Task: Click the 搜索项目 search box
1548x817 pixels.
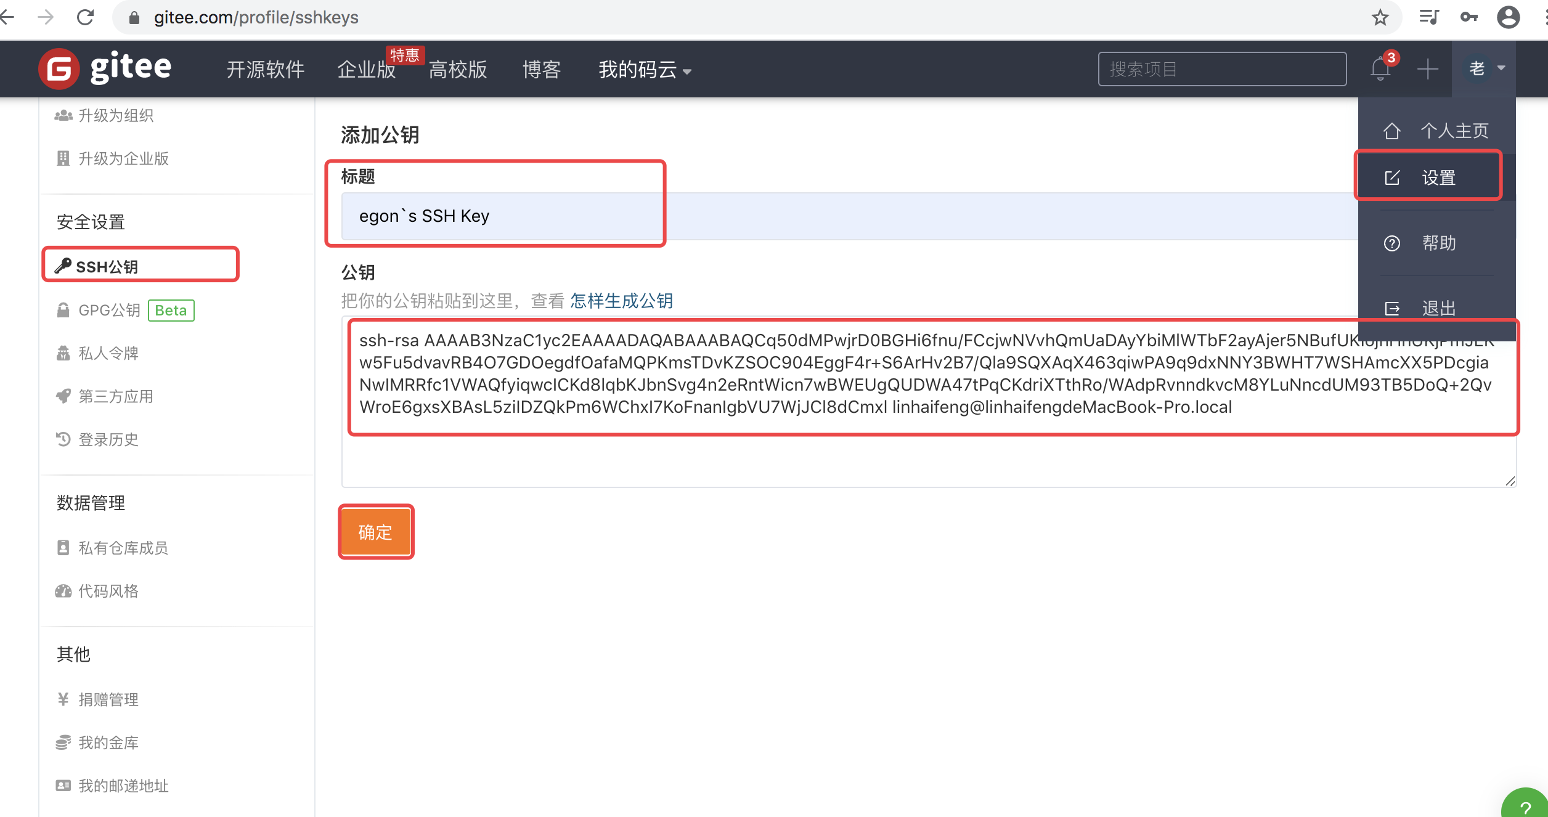Action: tap(1221, 69)
